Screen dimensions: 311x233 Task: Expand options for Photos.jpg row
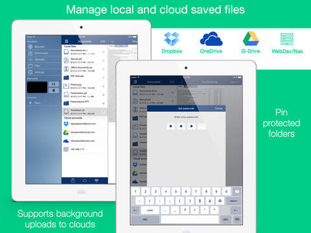tap(104, 86)
